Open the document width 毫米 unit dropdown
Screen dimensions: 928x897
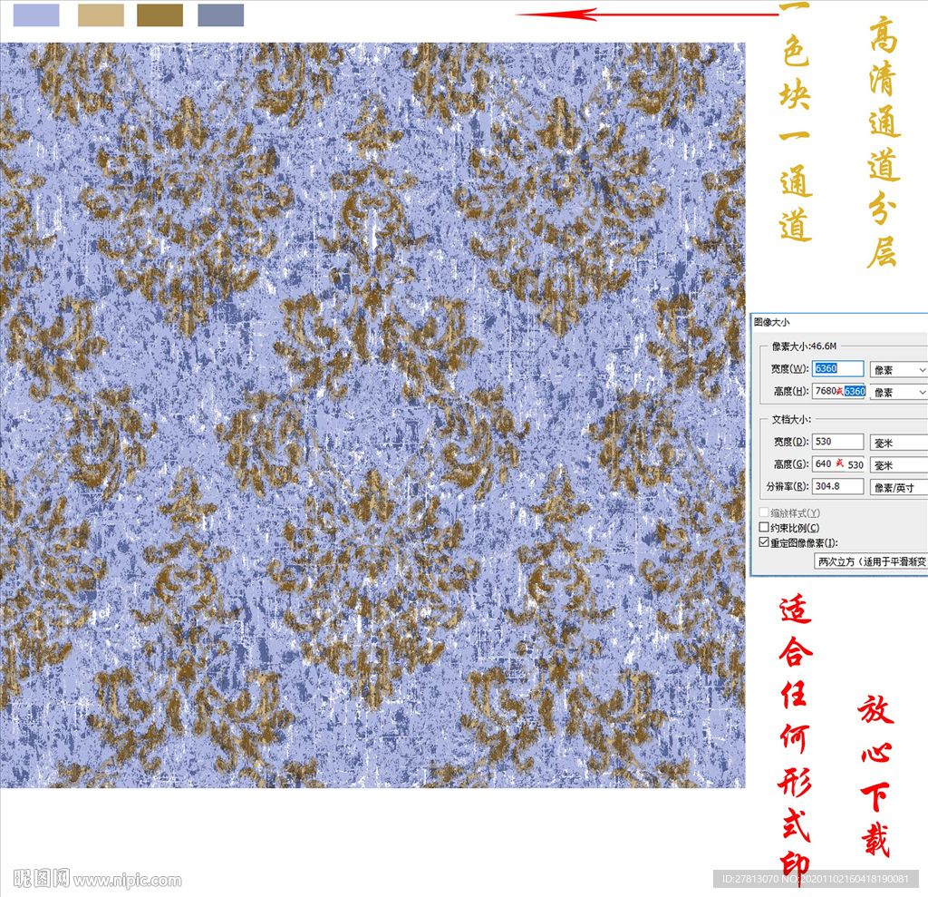[x=898, y=443]
